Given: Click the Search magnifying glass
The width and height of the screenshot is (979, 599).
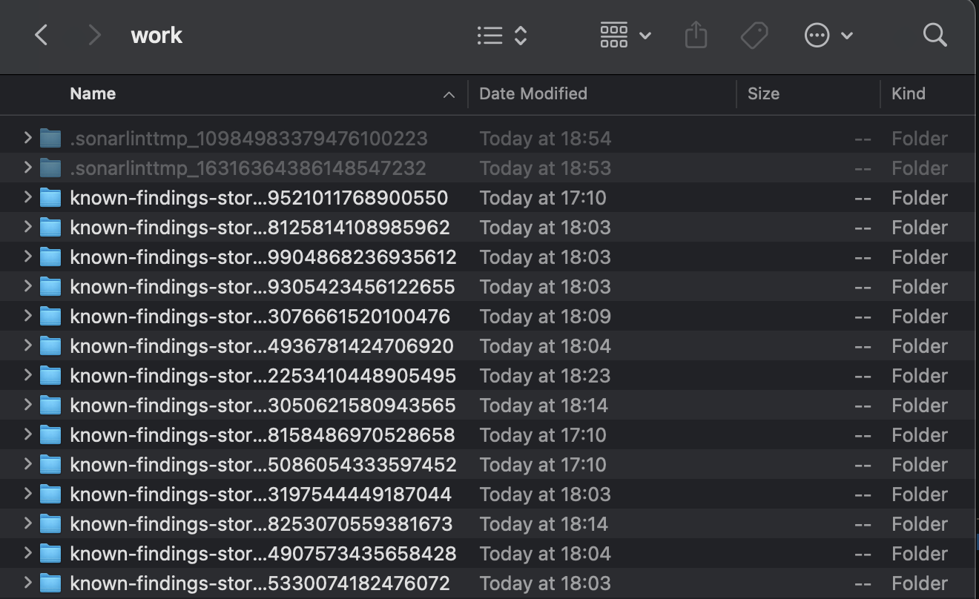Looking at the screenshot, I should (x=934, y=35).
